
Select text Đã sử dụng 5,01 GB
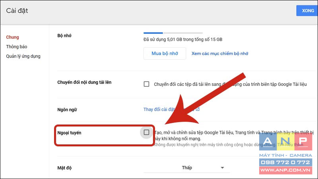(163, 39)
